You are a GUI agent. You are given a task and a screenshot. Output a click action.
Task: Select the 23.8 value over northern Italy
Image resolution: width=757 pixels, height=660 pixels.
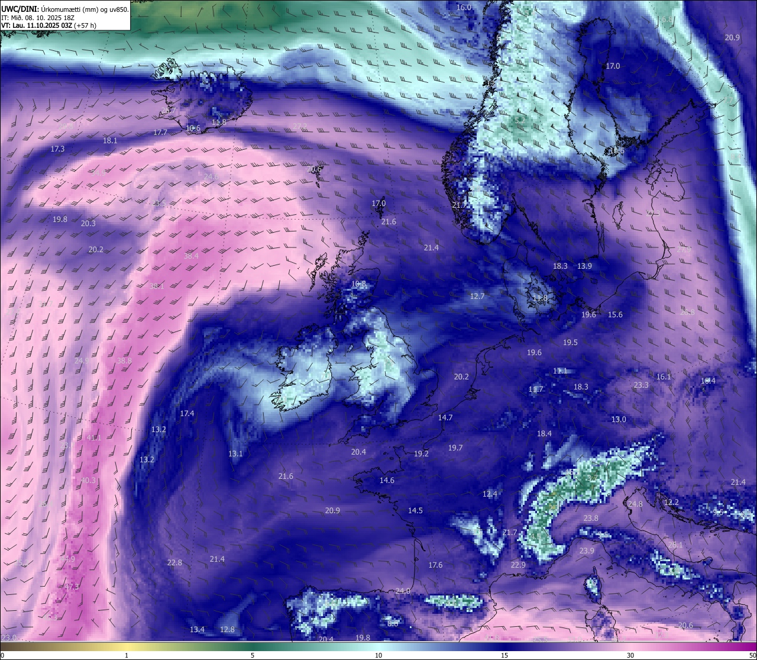591,518
